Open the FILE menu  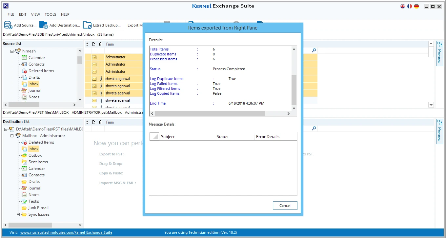coord(11,14)
